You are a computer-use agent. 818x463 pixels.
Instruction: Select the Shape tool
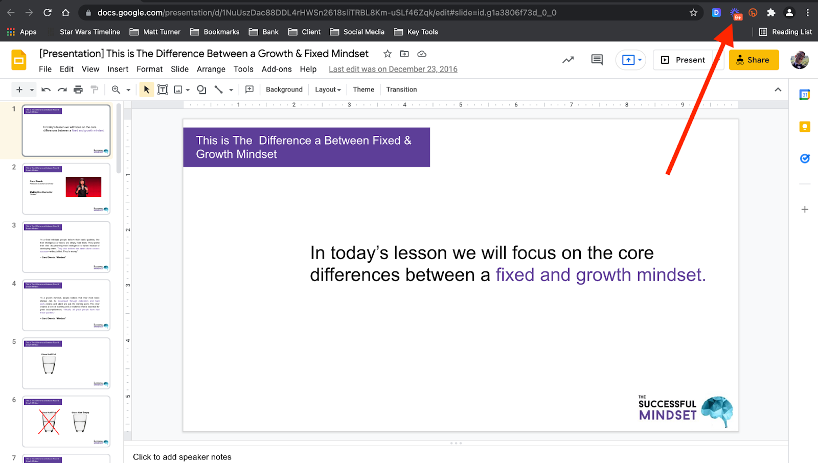coord(201,89)
